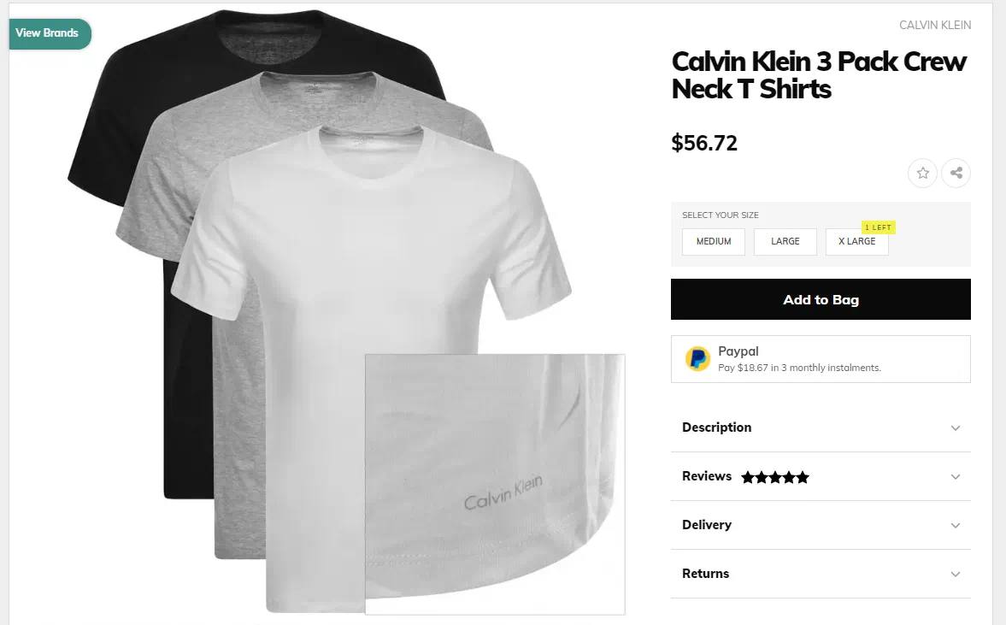Click the five-star review rating
Viewport: 1006px width, 625px height.
775,477
